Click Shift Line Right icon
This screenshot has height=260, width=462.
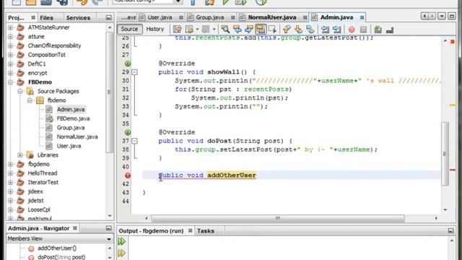click(337, 29)
